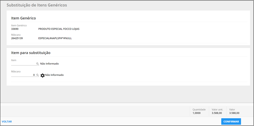Click the Não Informado text beside Item

49,64
